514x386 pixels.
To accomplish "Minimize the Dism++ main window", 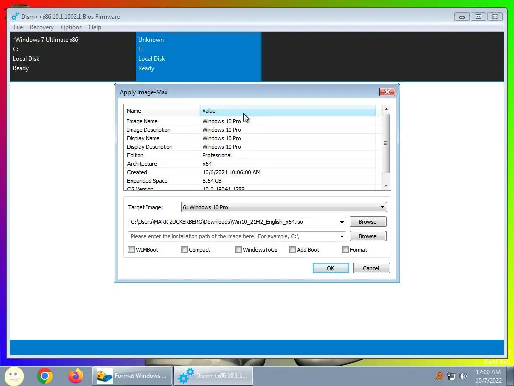I will click(x=462, y=17).
